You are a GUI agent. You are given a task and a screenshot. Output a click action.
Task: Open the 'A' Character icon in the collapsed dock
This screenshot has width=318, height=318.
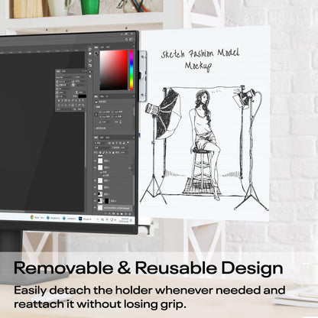pyautogui.click(x=89, y=72)
